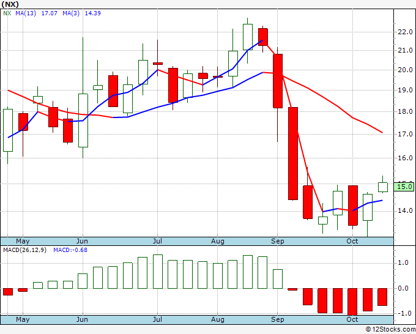Select Oct on the MACD panel date axis
This screenshot has width=416, height=334.
tap(352, 319)
